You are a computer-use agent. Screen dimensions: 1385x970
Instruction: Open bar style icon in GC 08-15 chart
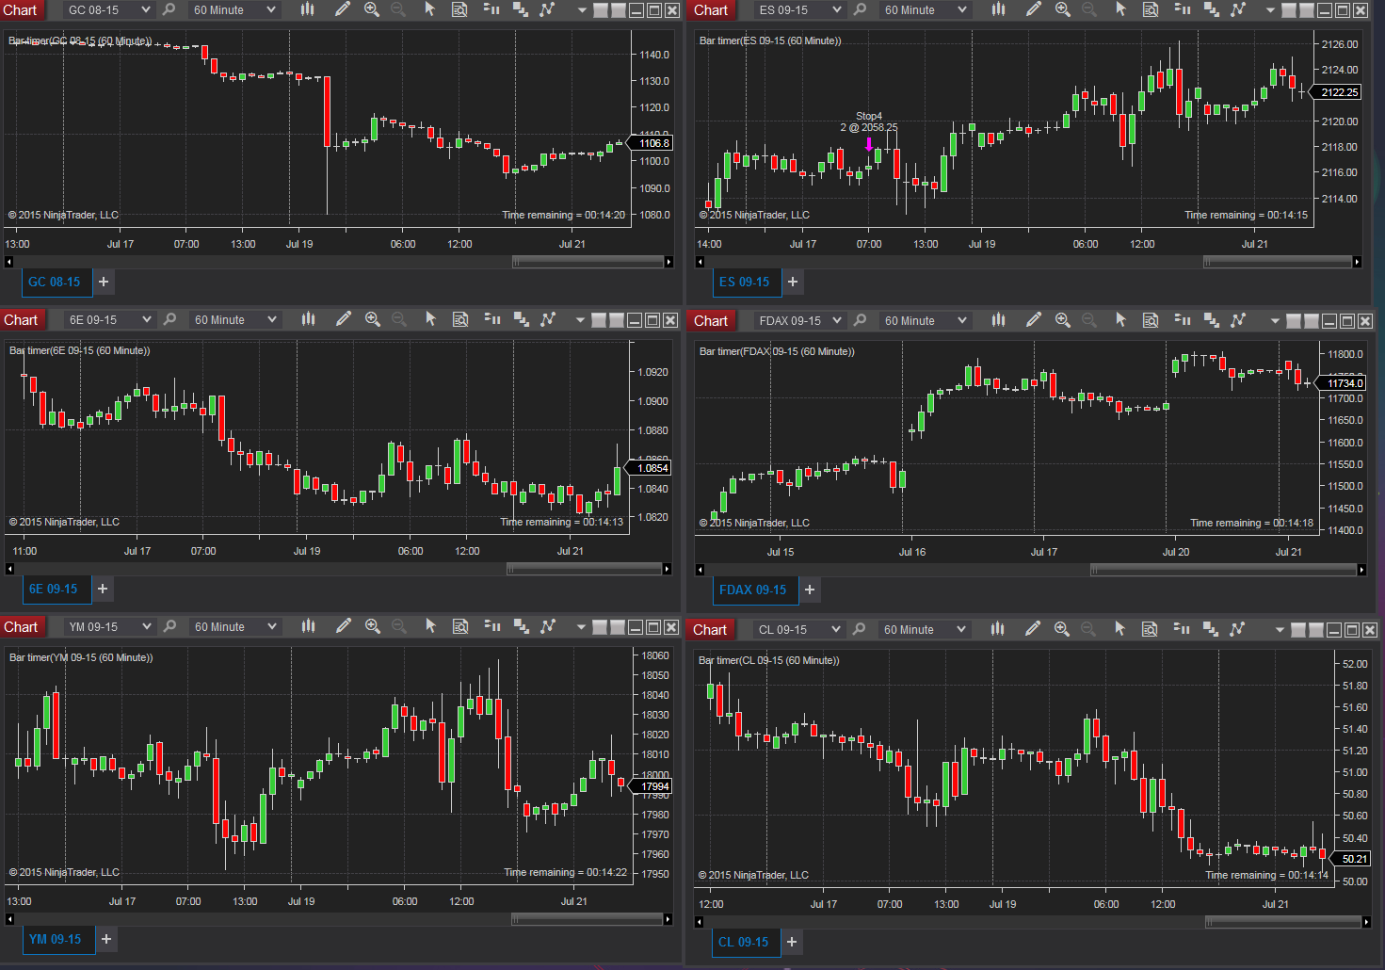(308, 9)
